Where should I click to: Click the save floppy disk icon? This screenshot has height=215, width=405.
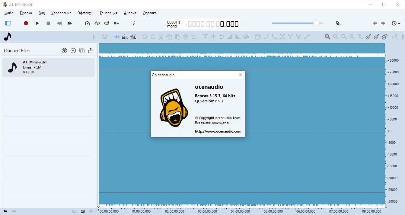[105, 37]
